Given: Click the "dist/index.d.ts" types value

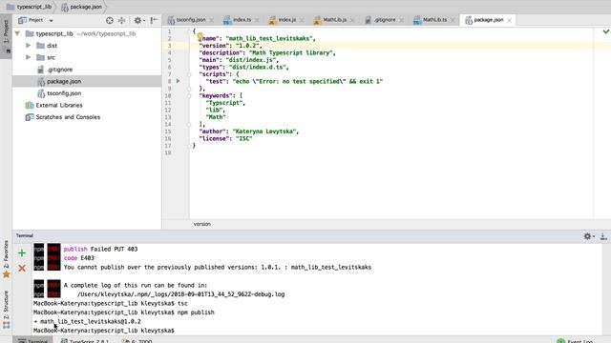Looking at the screenshot, I should click(258, 68).
